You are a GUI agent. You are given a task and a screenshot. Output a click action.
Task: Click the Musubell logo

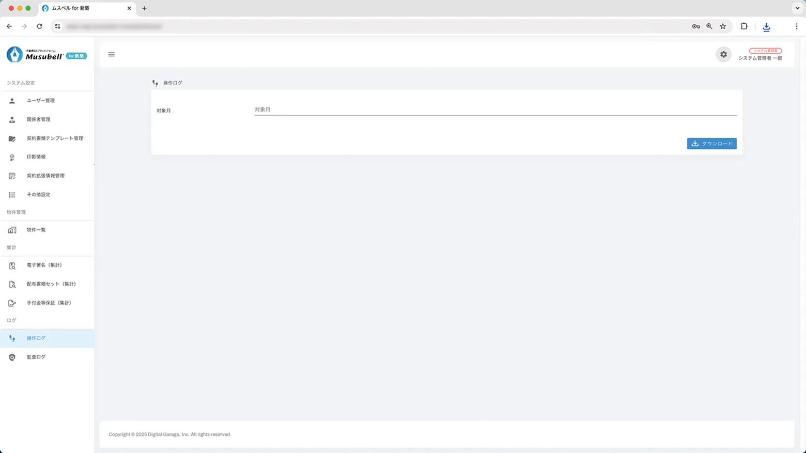[x=47, y=55]
